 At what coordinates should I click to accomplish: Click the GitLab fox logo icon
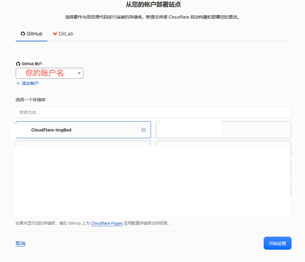click(55, 34)
